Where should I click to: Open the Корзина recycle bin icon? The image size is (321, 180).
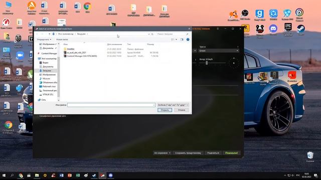pyautogui.click(x=310, y=156)
